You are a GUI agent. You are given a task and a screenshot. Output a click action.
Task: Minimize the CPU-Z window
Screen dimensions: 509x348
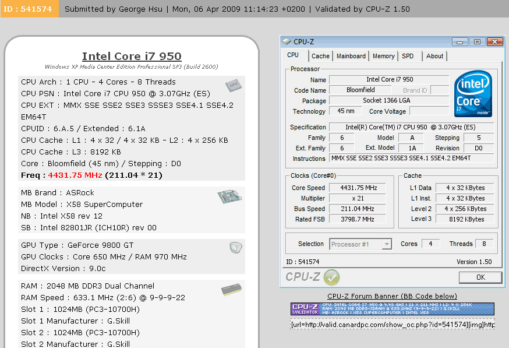click(x=459, y=41)
